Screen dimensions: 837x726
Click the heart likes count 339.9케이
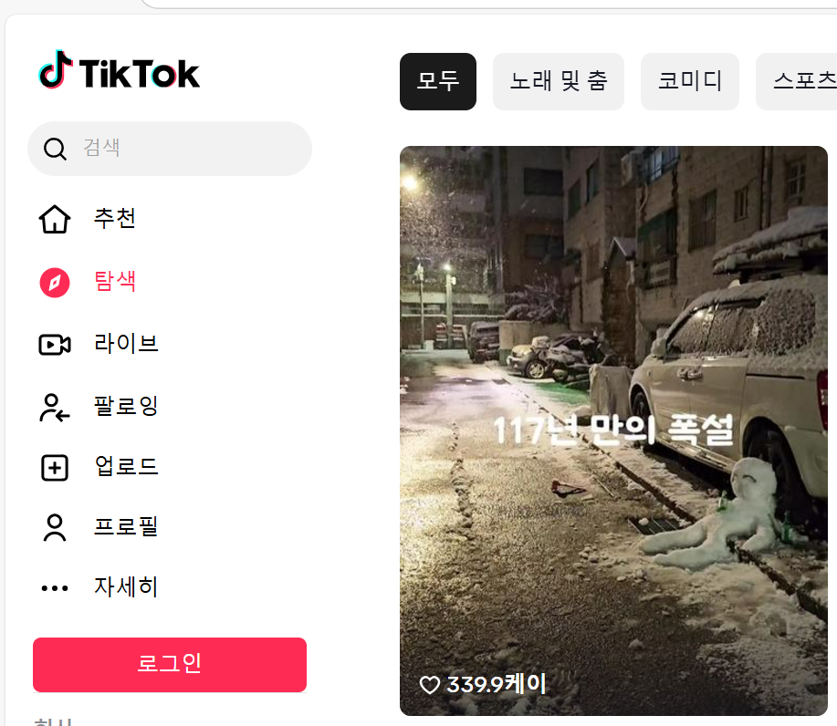(483, 684)
